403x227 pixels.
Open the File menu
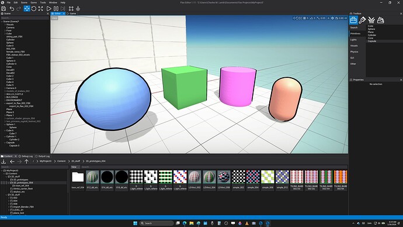coord(9,2)
